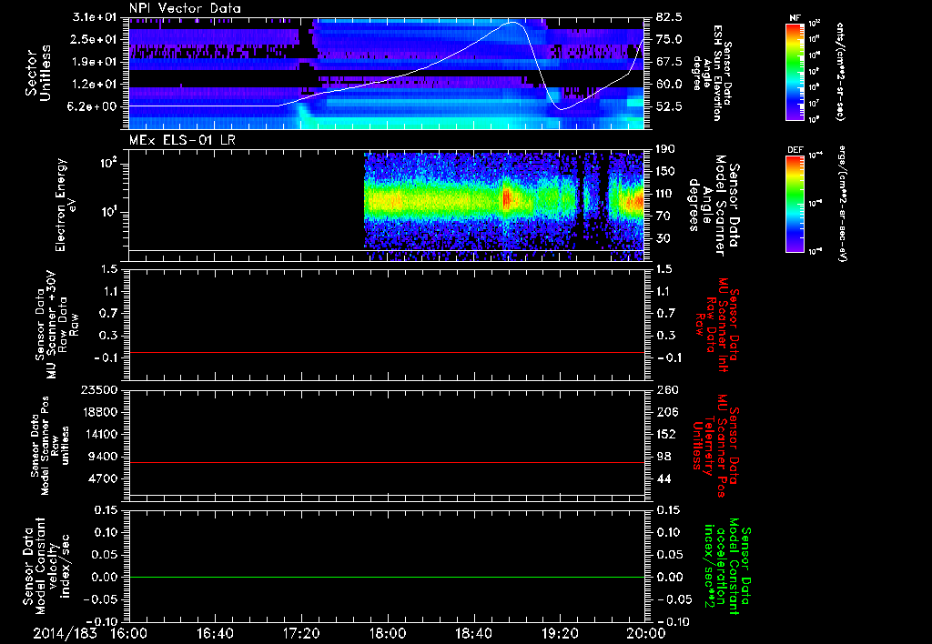This screenshot has width=932, height=644.
Task: Click the 4700 scanner position tick
Action: click(104, 478)
